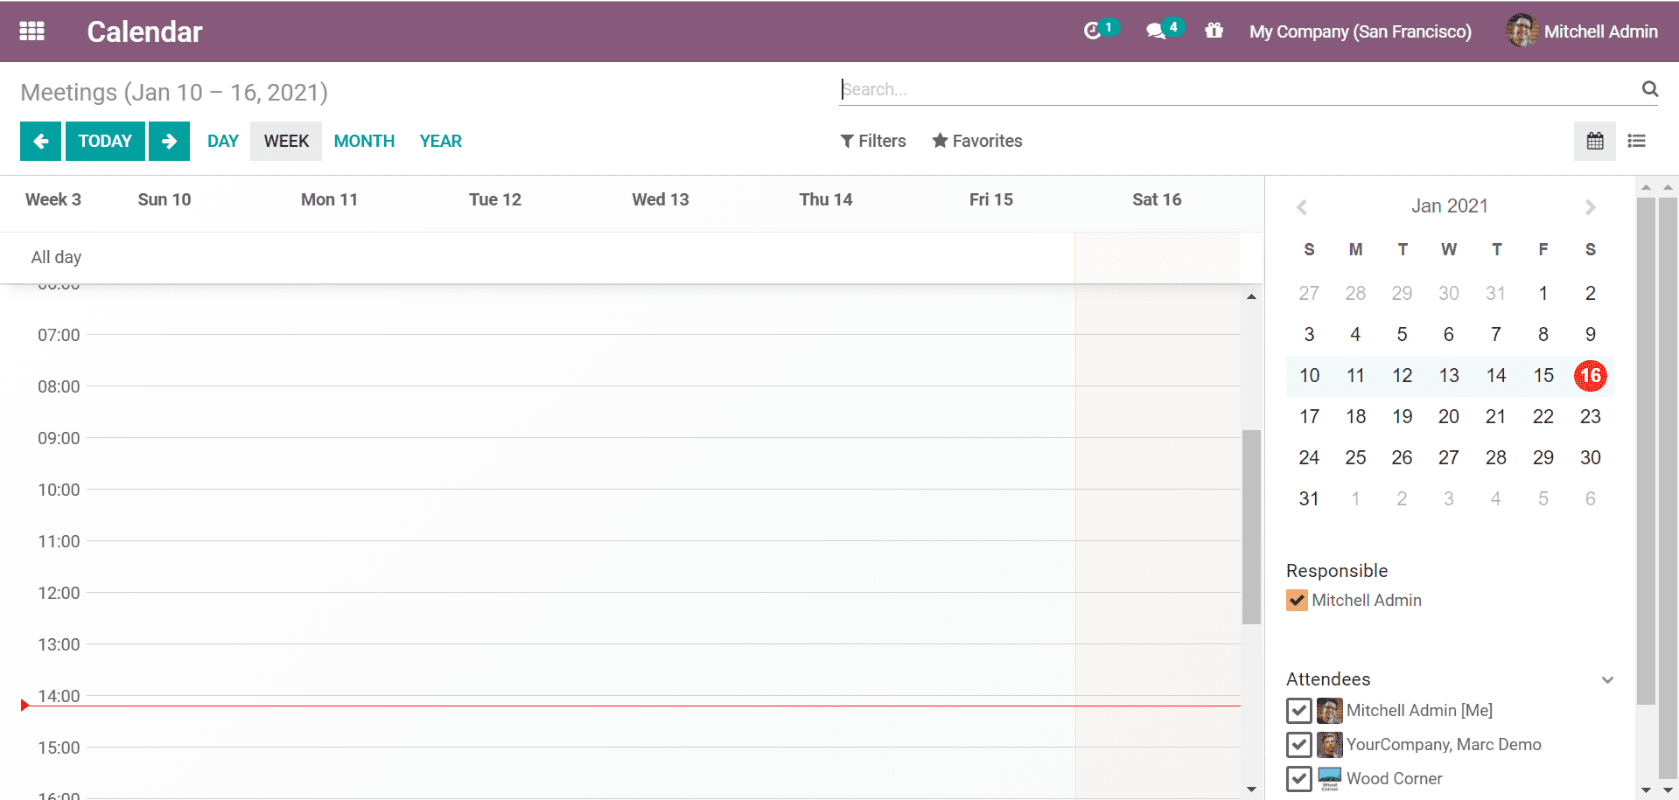The height and width of the screenshot is (800, 1679).
Task: Click Wood Corner attendee logo
Action: [x=1330, y=778]
